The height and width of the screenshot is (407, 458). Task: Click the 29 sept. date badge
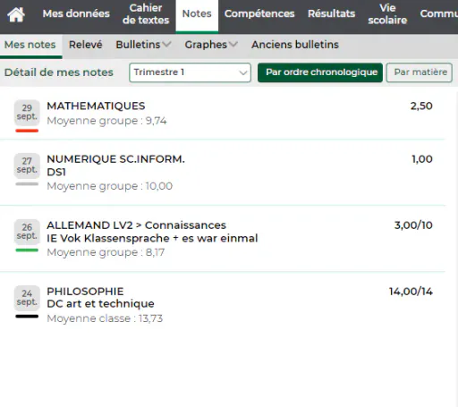[x=27, y=113]
